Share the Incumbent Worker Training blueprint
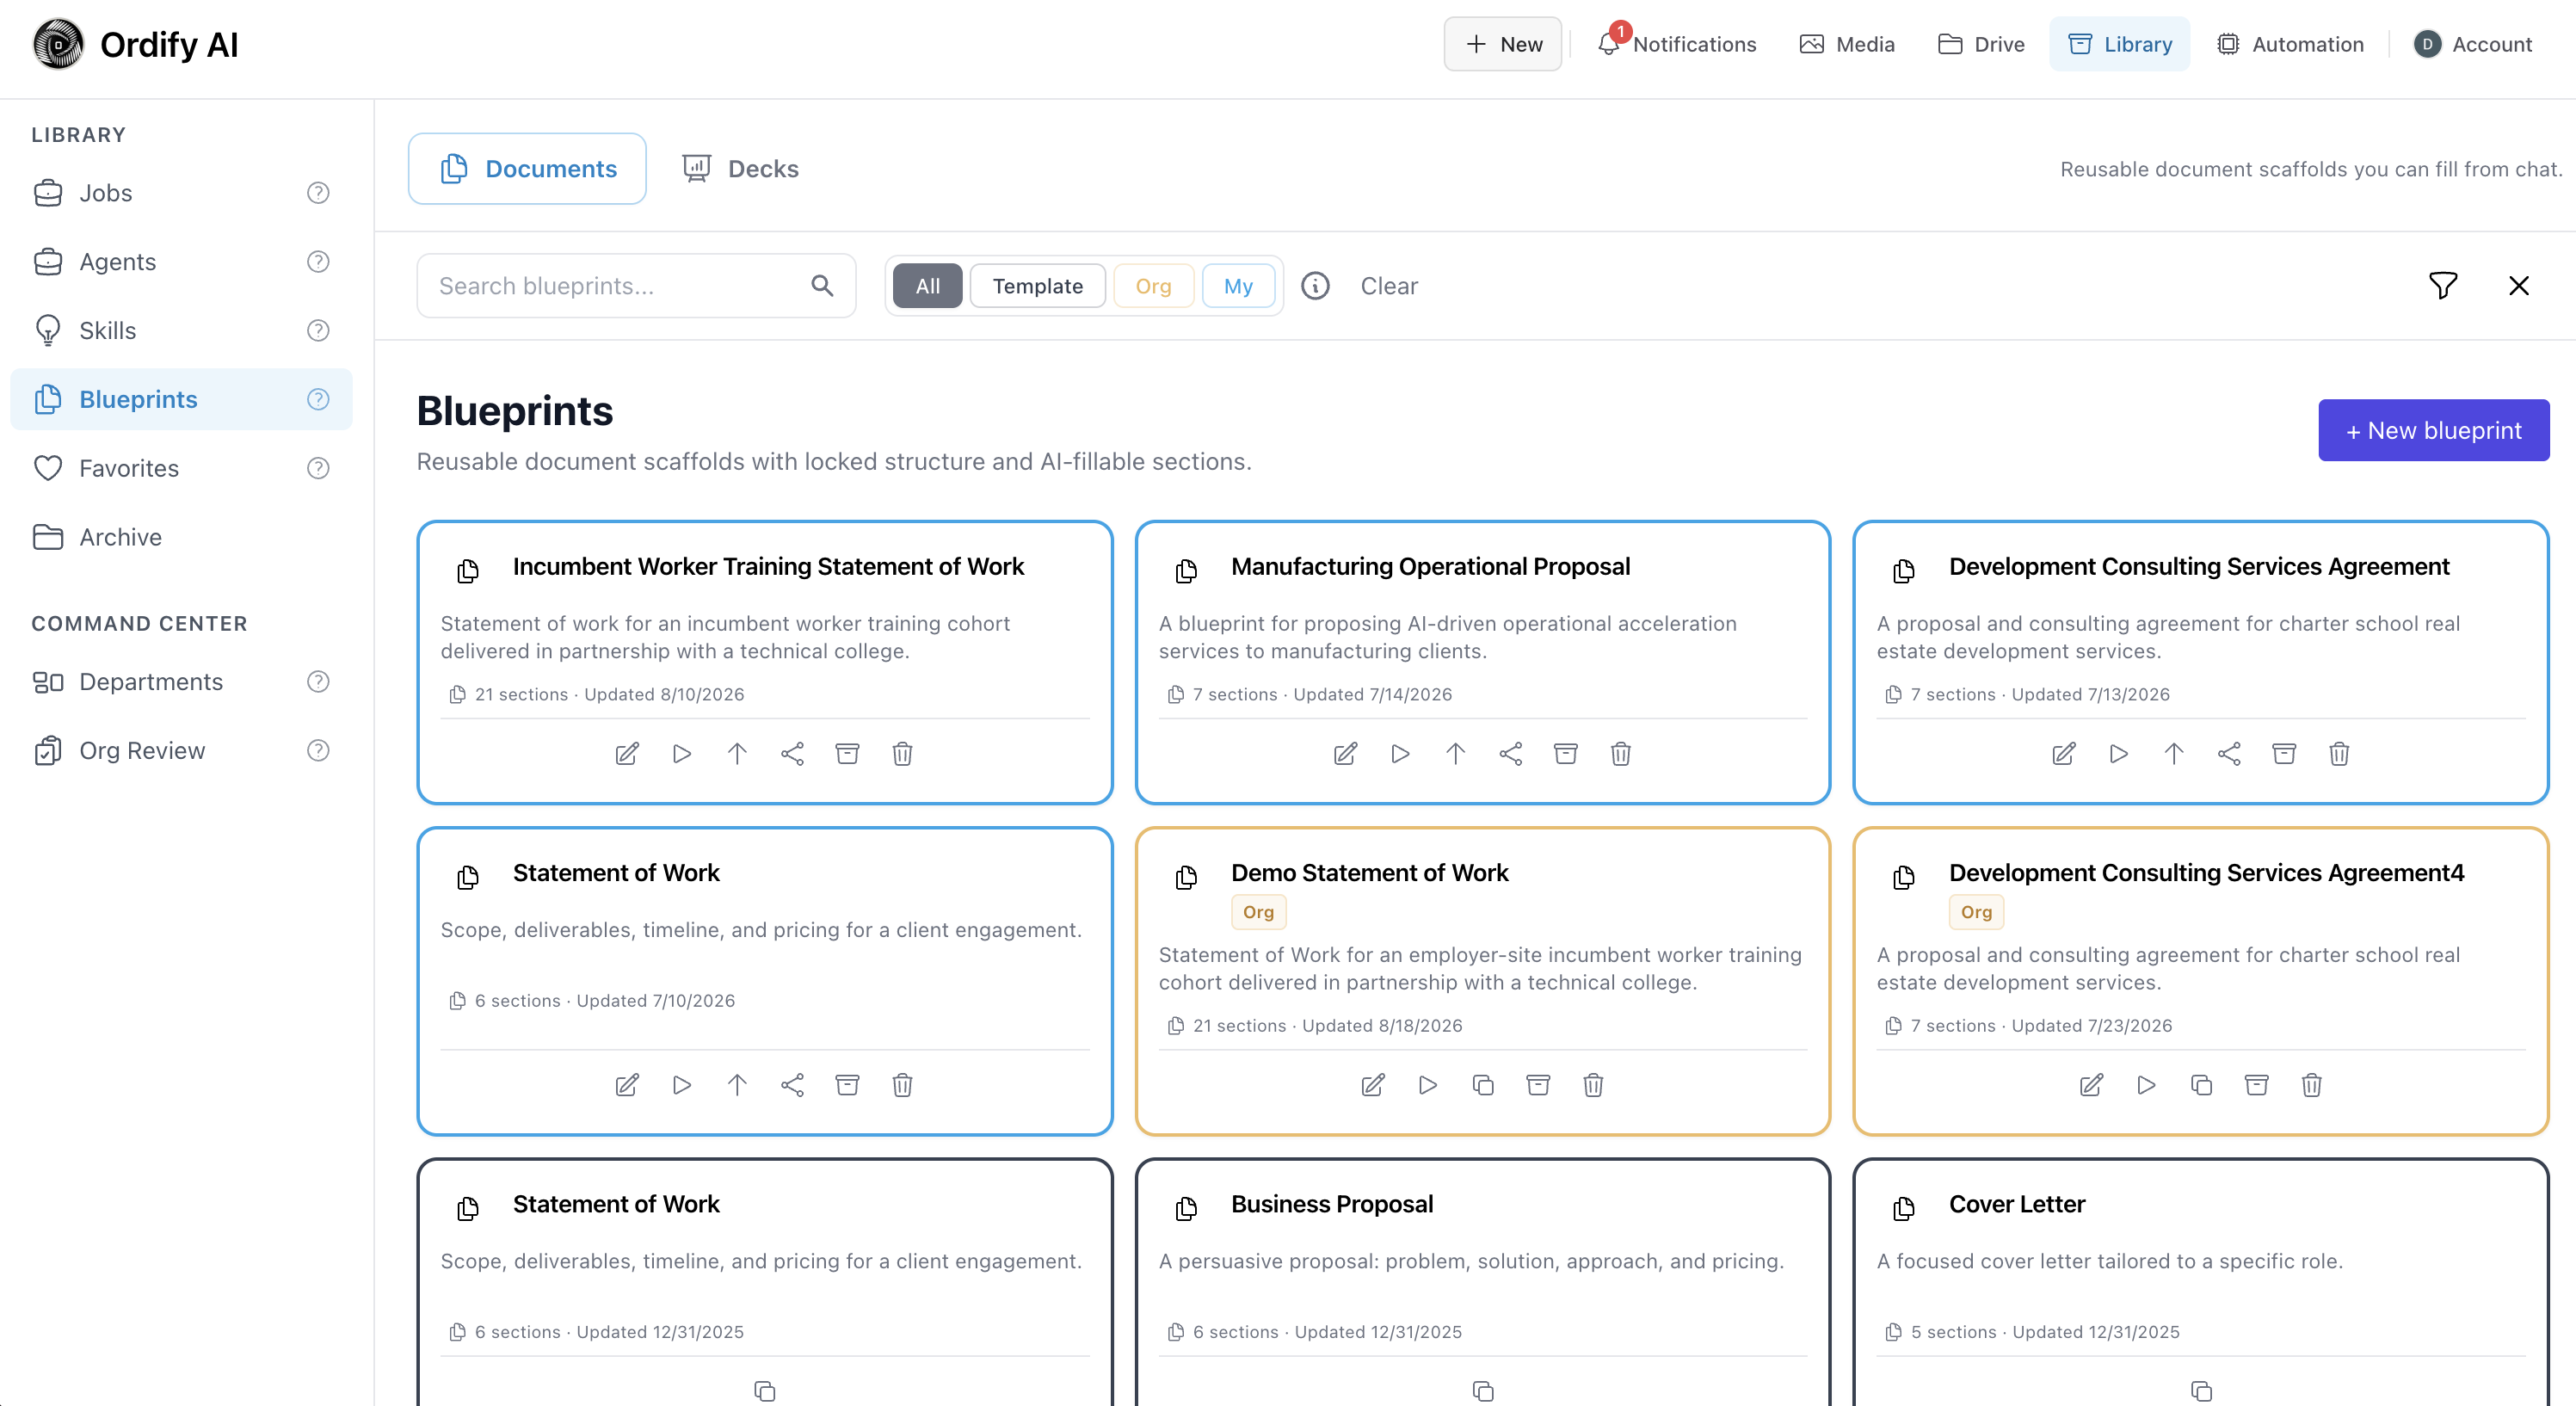 pos(792,754)
